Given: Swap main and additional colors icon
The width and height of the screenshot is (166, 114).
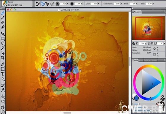Looking at the screenshot, I should (x=133, y=99).
